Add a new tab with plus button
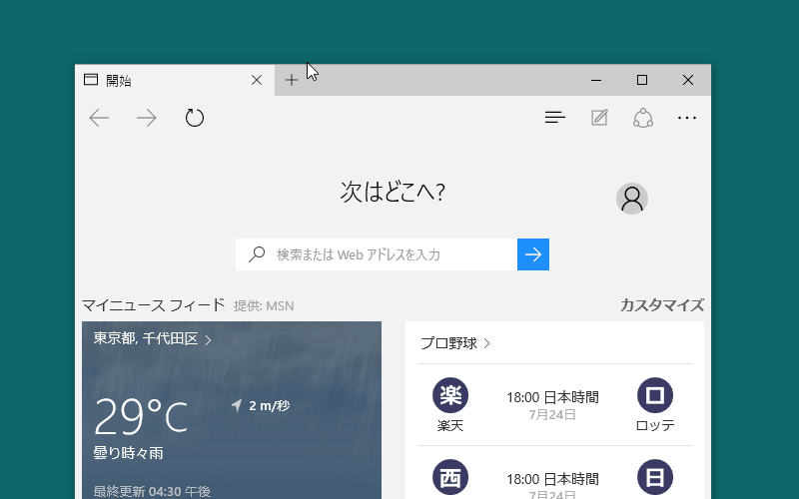Viewport: 799px width, 499px height. (292, 80)
